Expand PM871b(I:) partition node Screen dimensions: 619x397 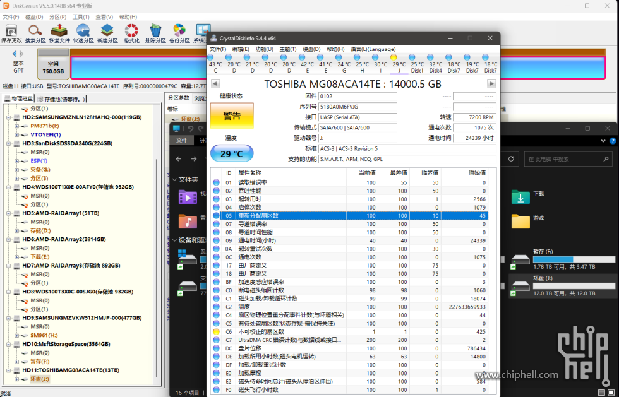[16, 126]
